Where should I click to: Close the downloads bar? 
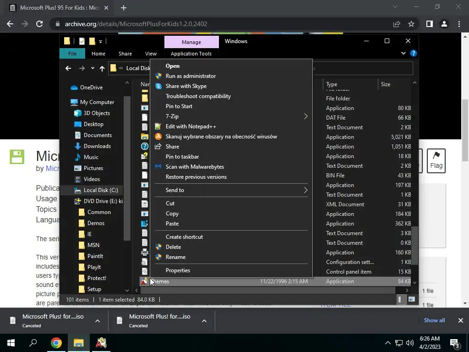click(x=461, y=320)
